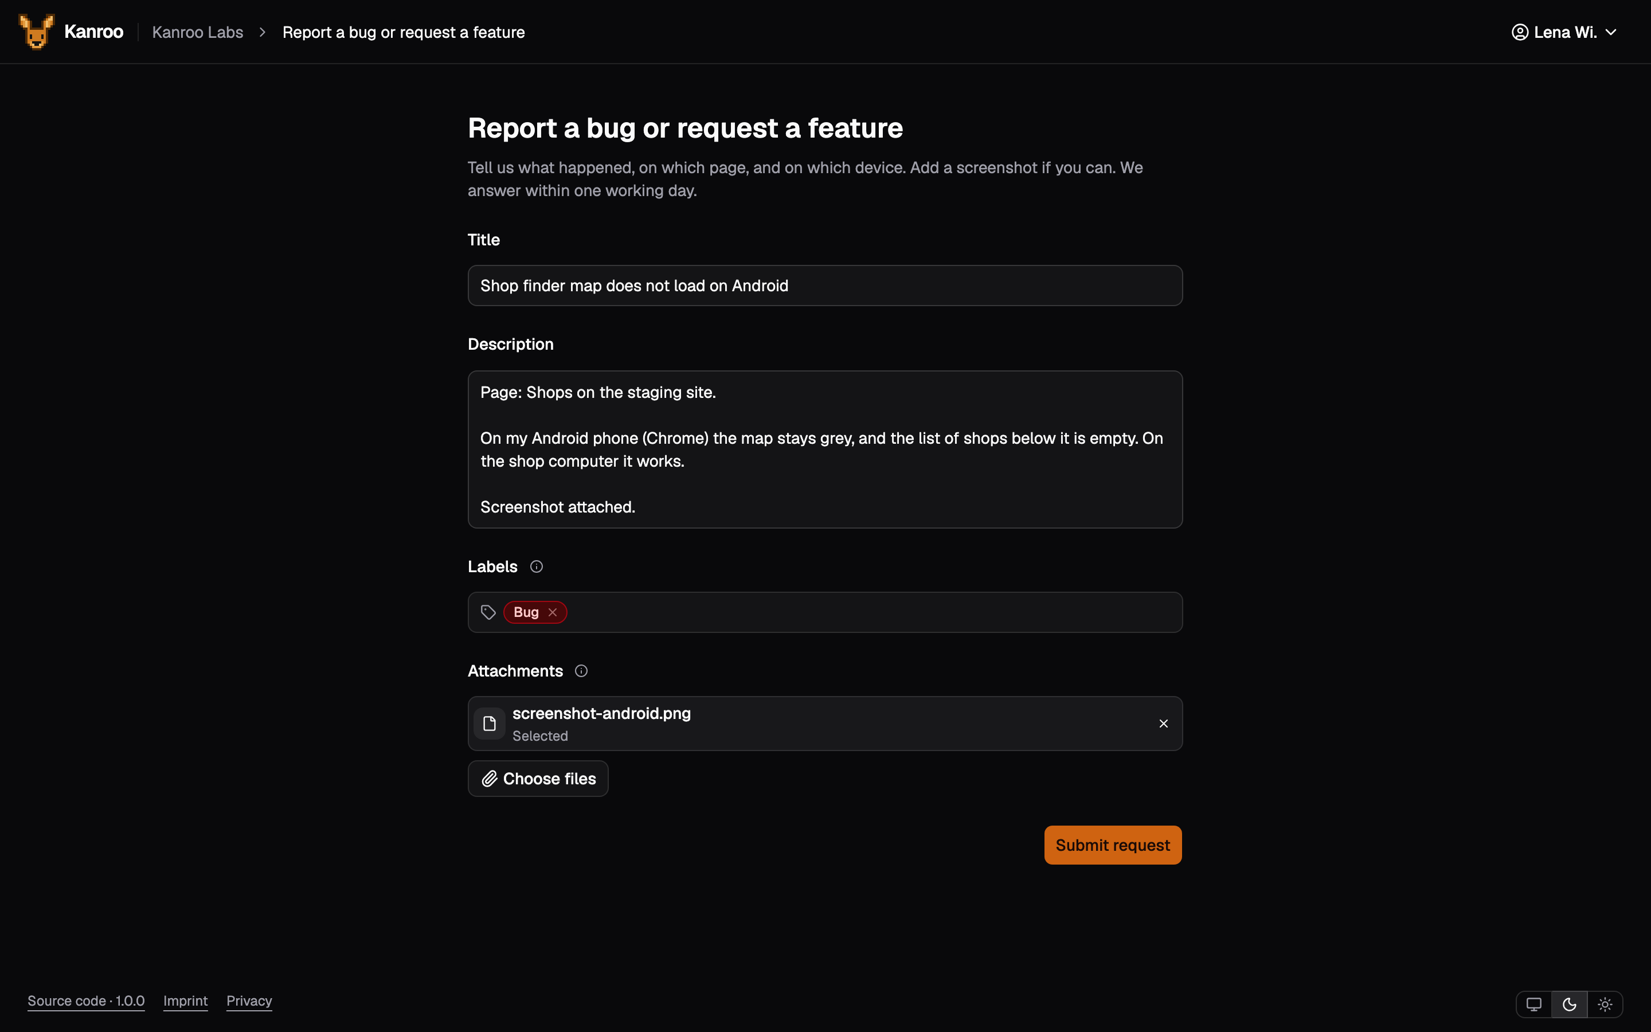
Task: Click the Kanroo fox logo icon
Action: pyautogui.click(x=36, y=32)
